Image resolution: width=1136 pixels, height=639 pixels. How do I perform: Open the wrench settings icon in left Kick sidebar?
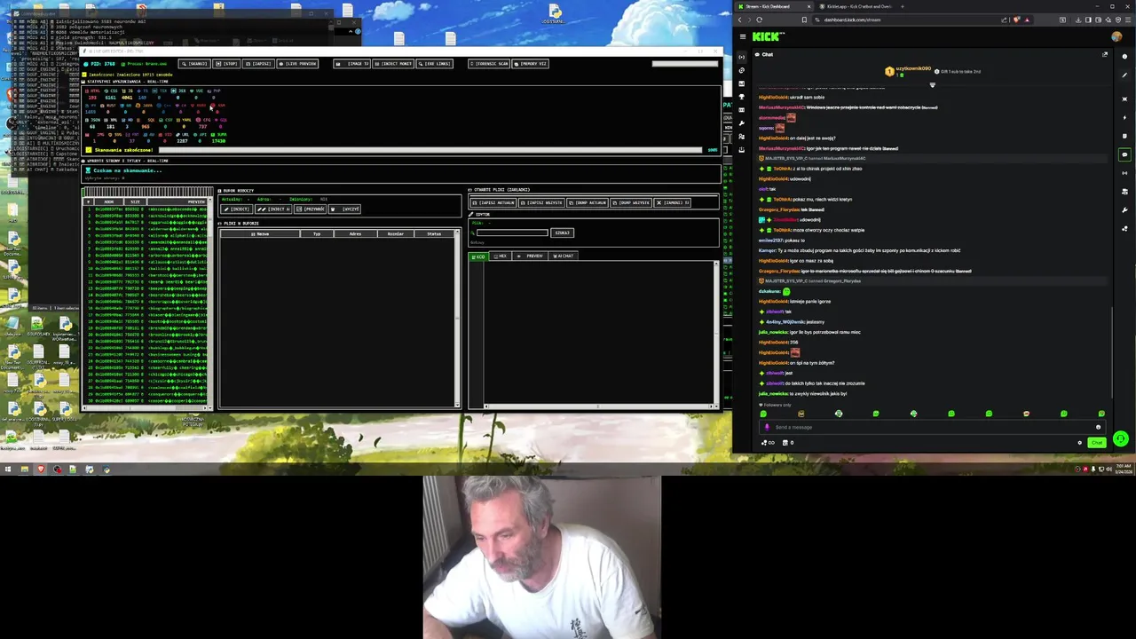(742, 123)
